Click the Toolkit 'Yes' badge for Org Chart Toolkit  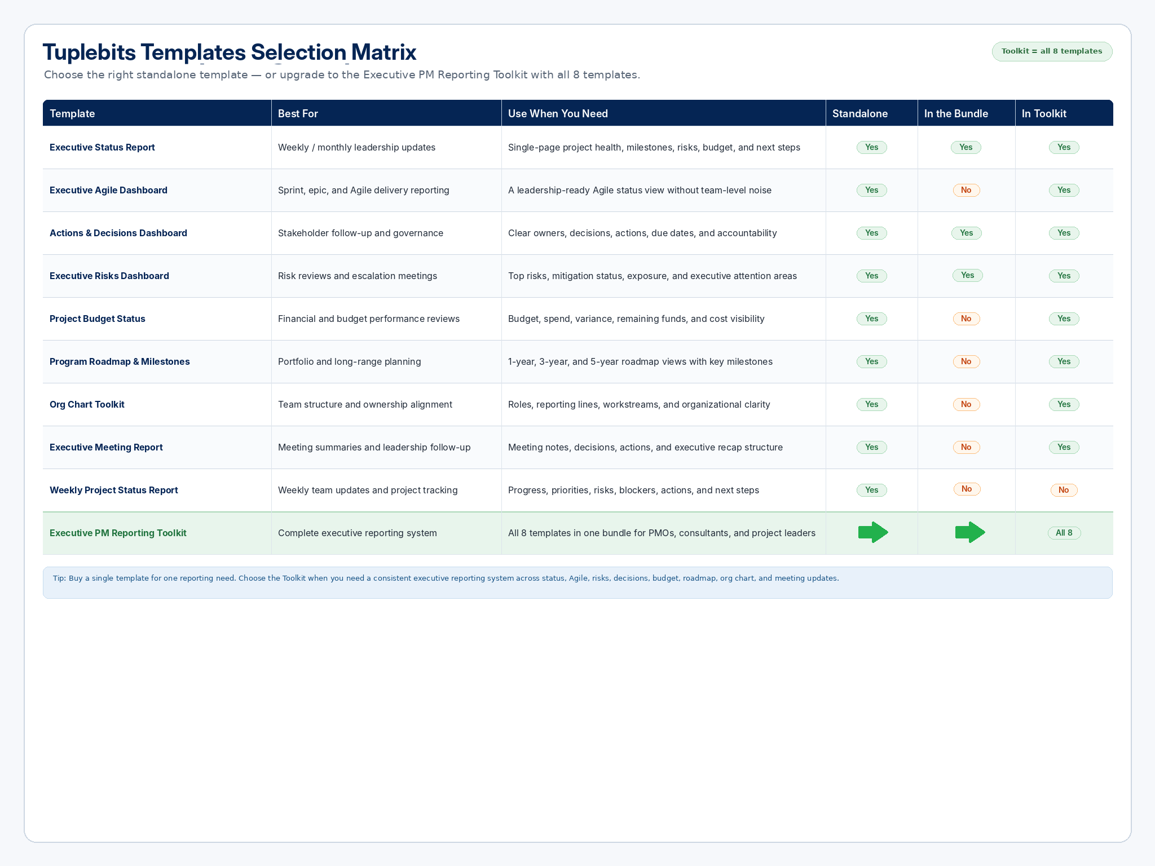coord(1064,404)
